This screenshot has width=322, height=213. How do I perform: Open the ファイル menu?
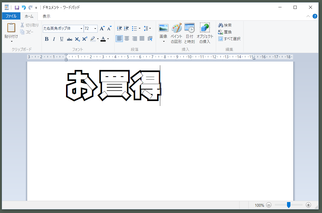pos(11,16)
